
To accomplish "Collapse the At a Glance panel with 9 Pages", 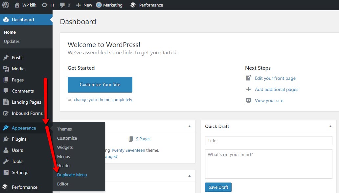I will coord(190,127).
